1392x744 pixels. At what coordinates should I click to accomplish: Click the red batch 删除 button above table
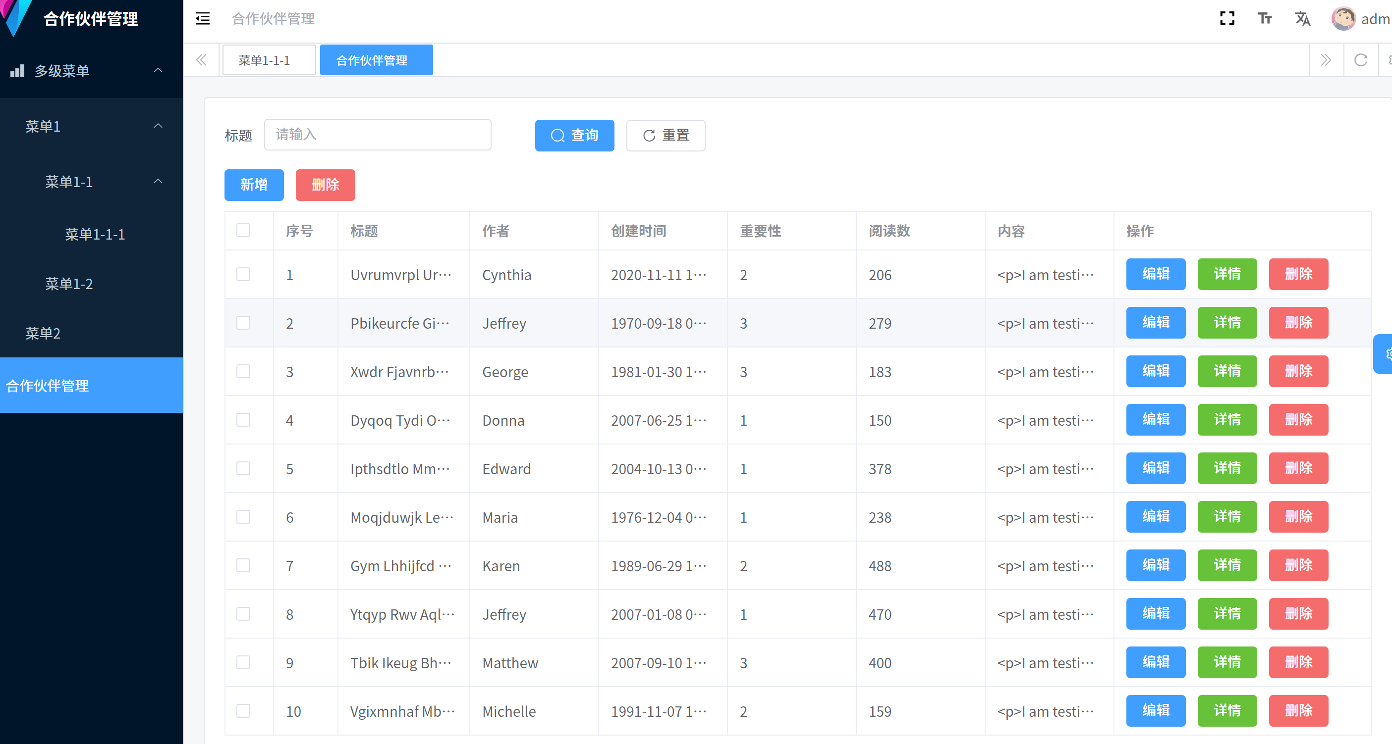point(325,185)
